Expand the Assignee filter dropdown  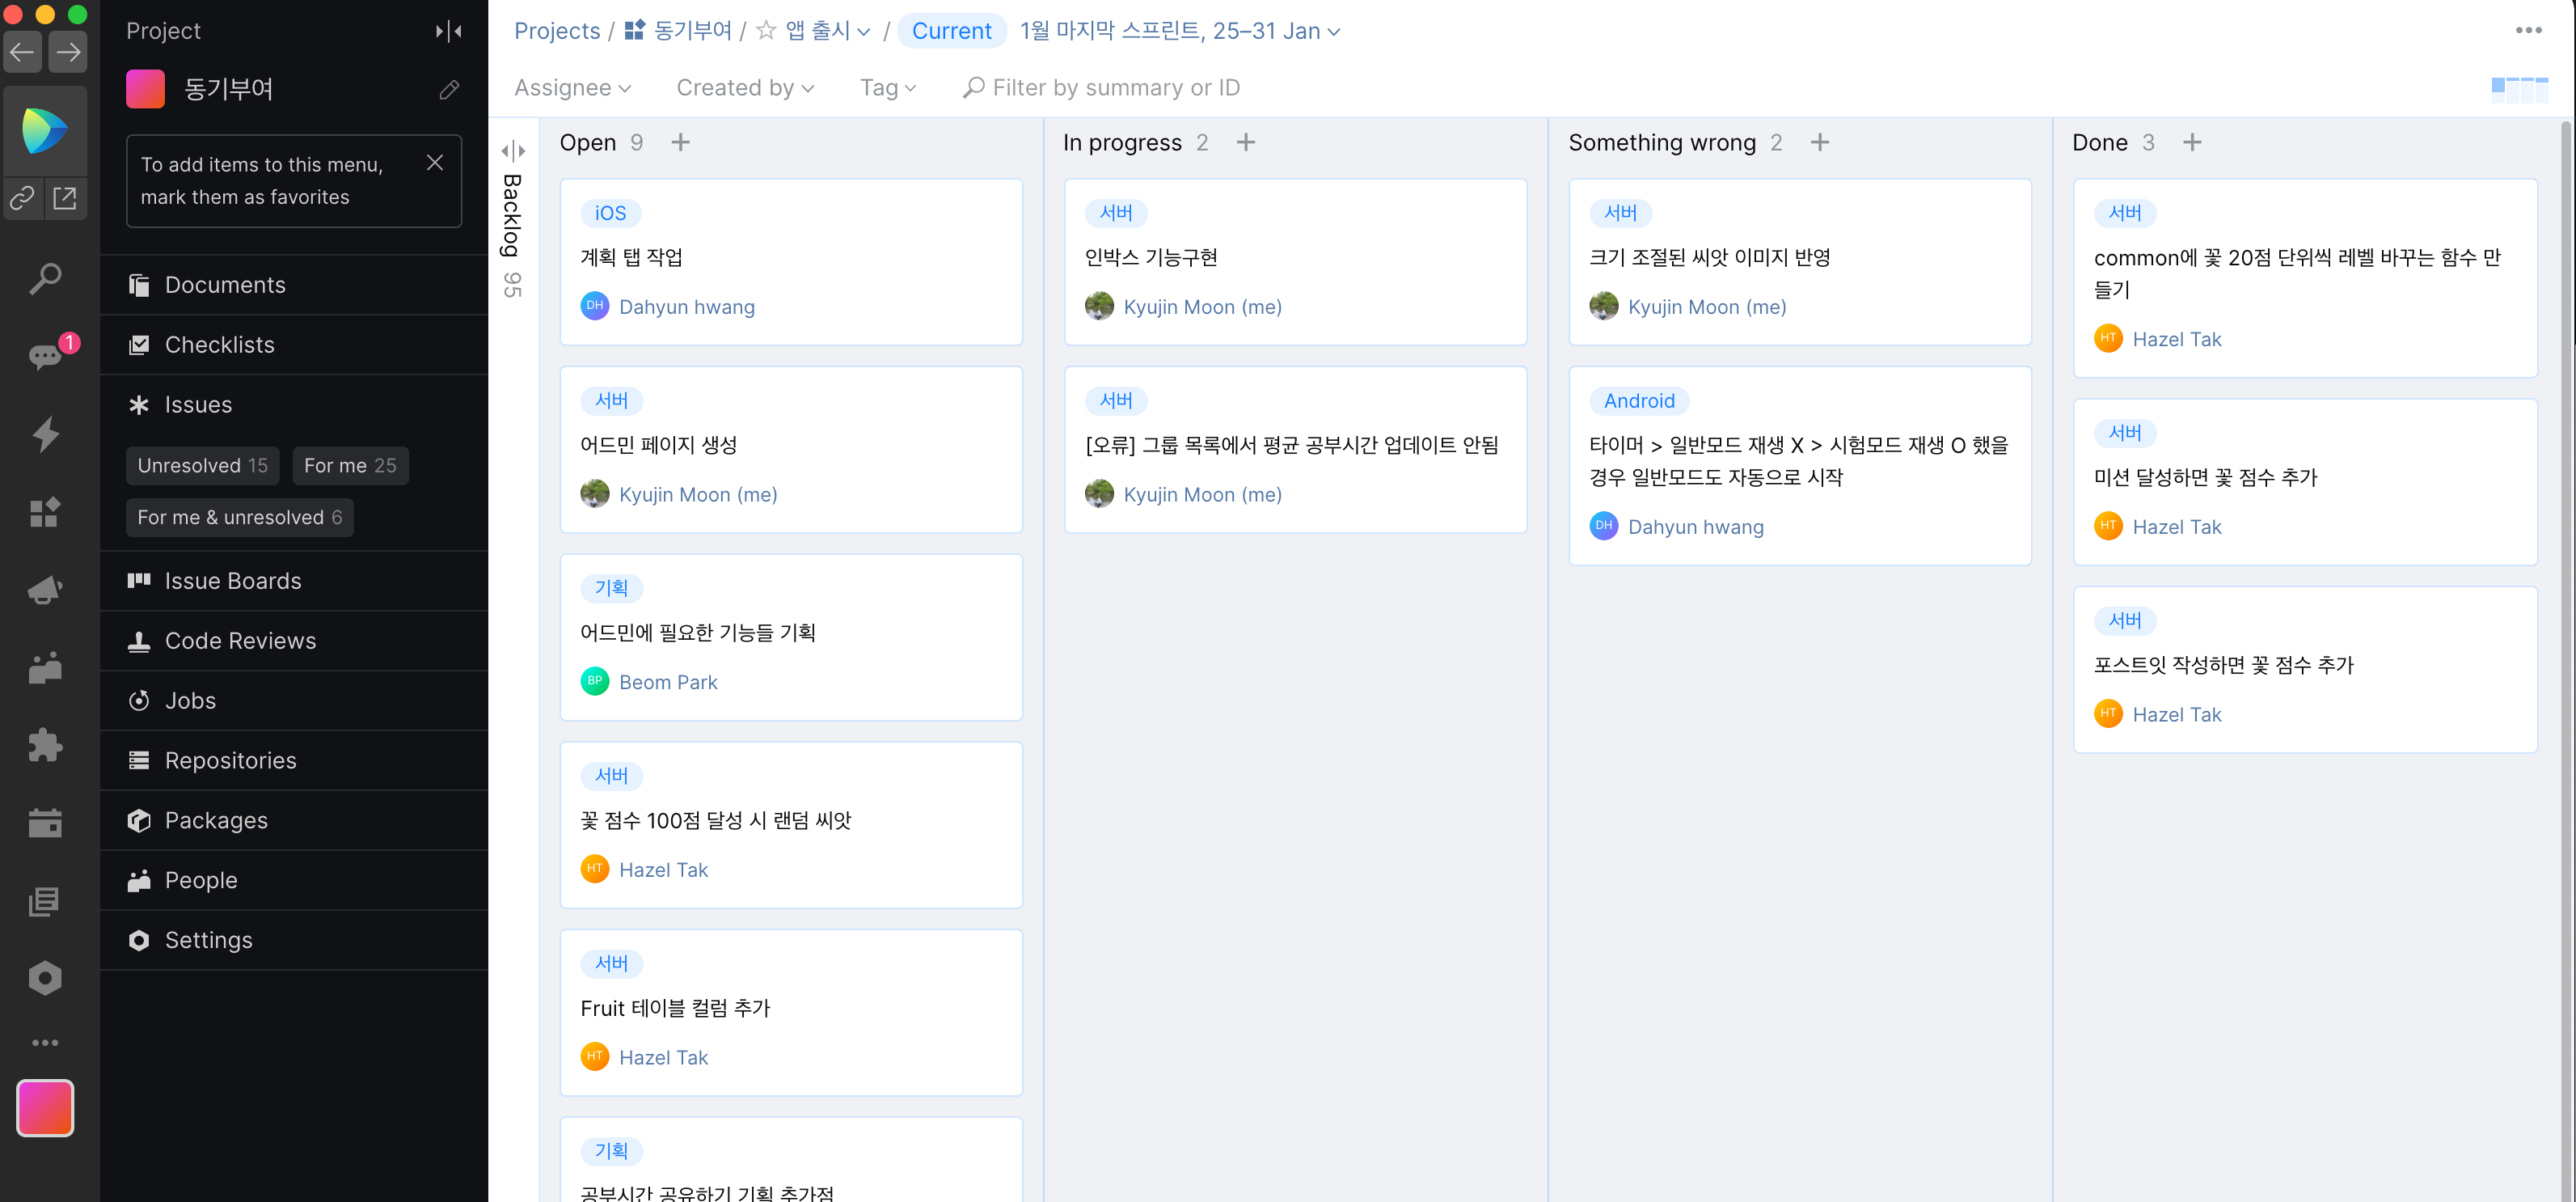572,88
